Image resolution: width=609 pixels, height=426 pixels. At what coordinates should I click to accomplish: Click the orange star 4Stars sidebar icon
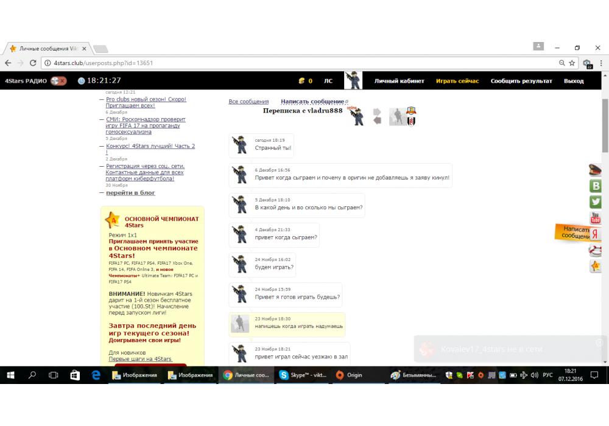click(596, 266)
